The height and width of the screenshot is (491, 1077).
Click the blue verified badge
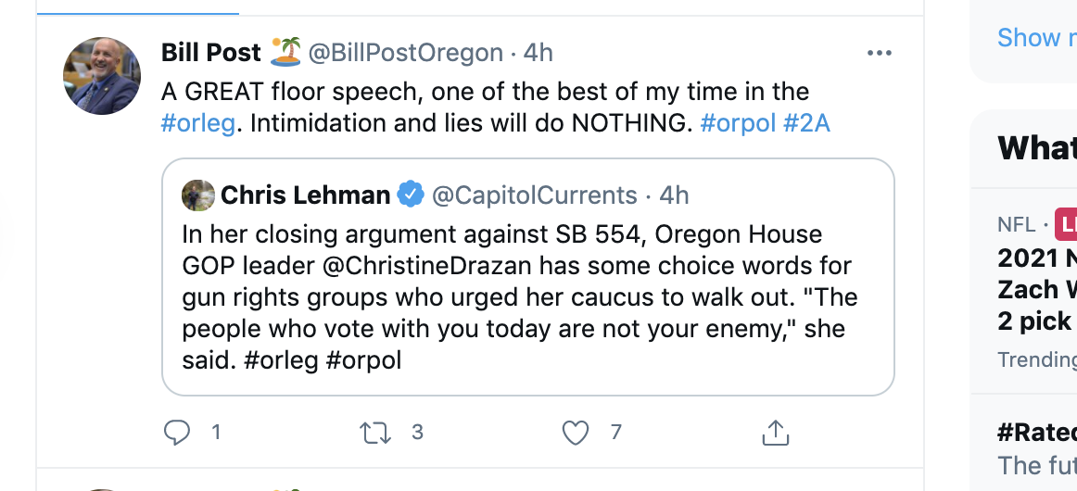pyautogui.click(x=411, y=195)
